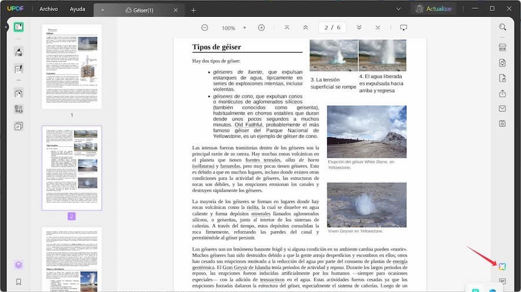Click the zoom in plus button
Image resolution: width=521 pixels, height=292 pixels.
[x=262, y=28]
